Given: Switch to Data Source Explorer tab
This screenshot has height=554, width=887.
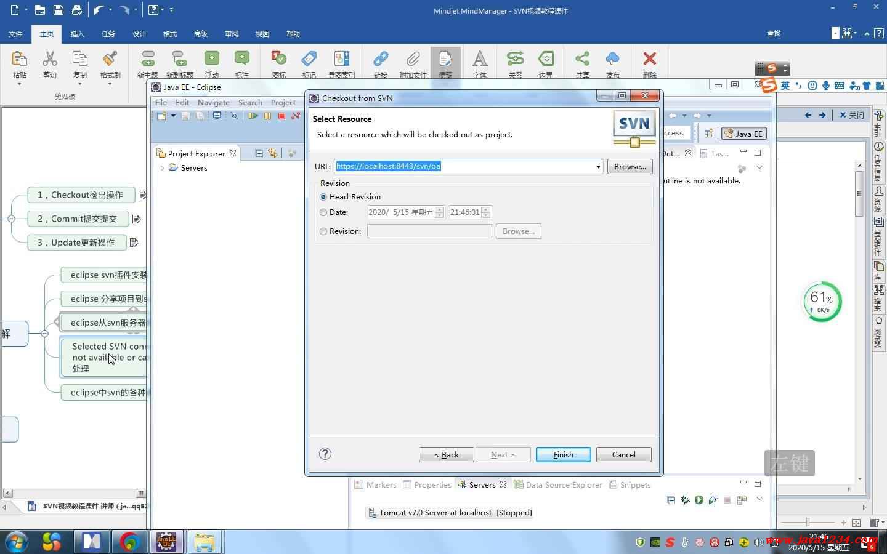Looking at the screenshot, I should click(x=558, y=484).
